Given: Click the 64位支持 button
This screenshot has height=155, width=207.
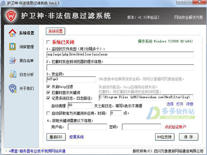Looking at the screenshot, I should pos(165,137).
